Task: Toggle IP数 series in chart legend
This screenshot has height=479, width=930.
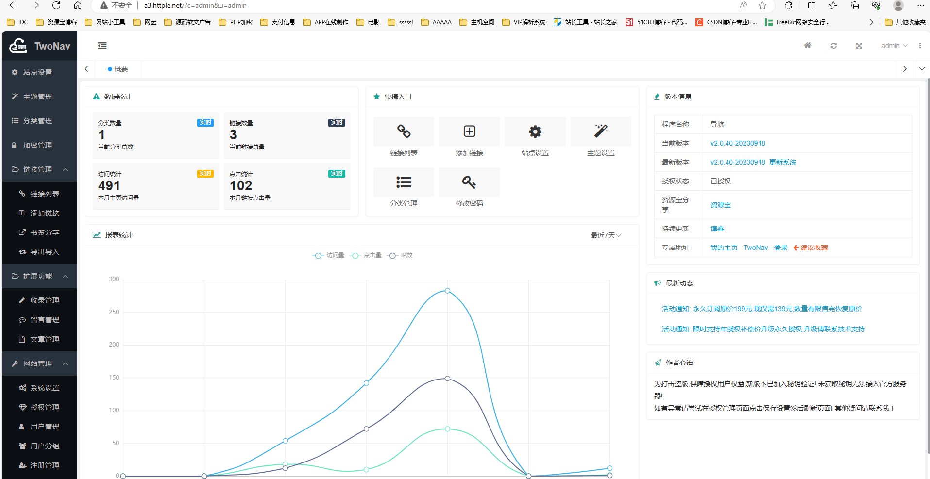Action: tap(399, 255)
